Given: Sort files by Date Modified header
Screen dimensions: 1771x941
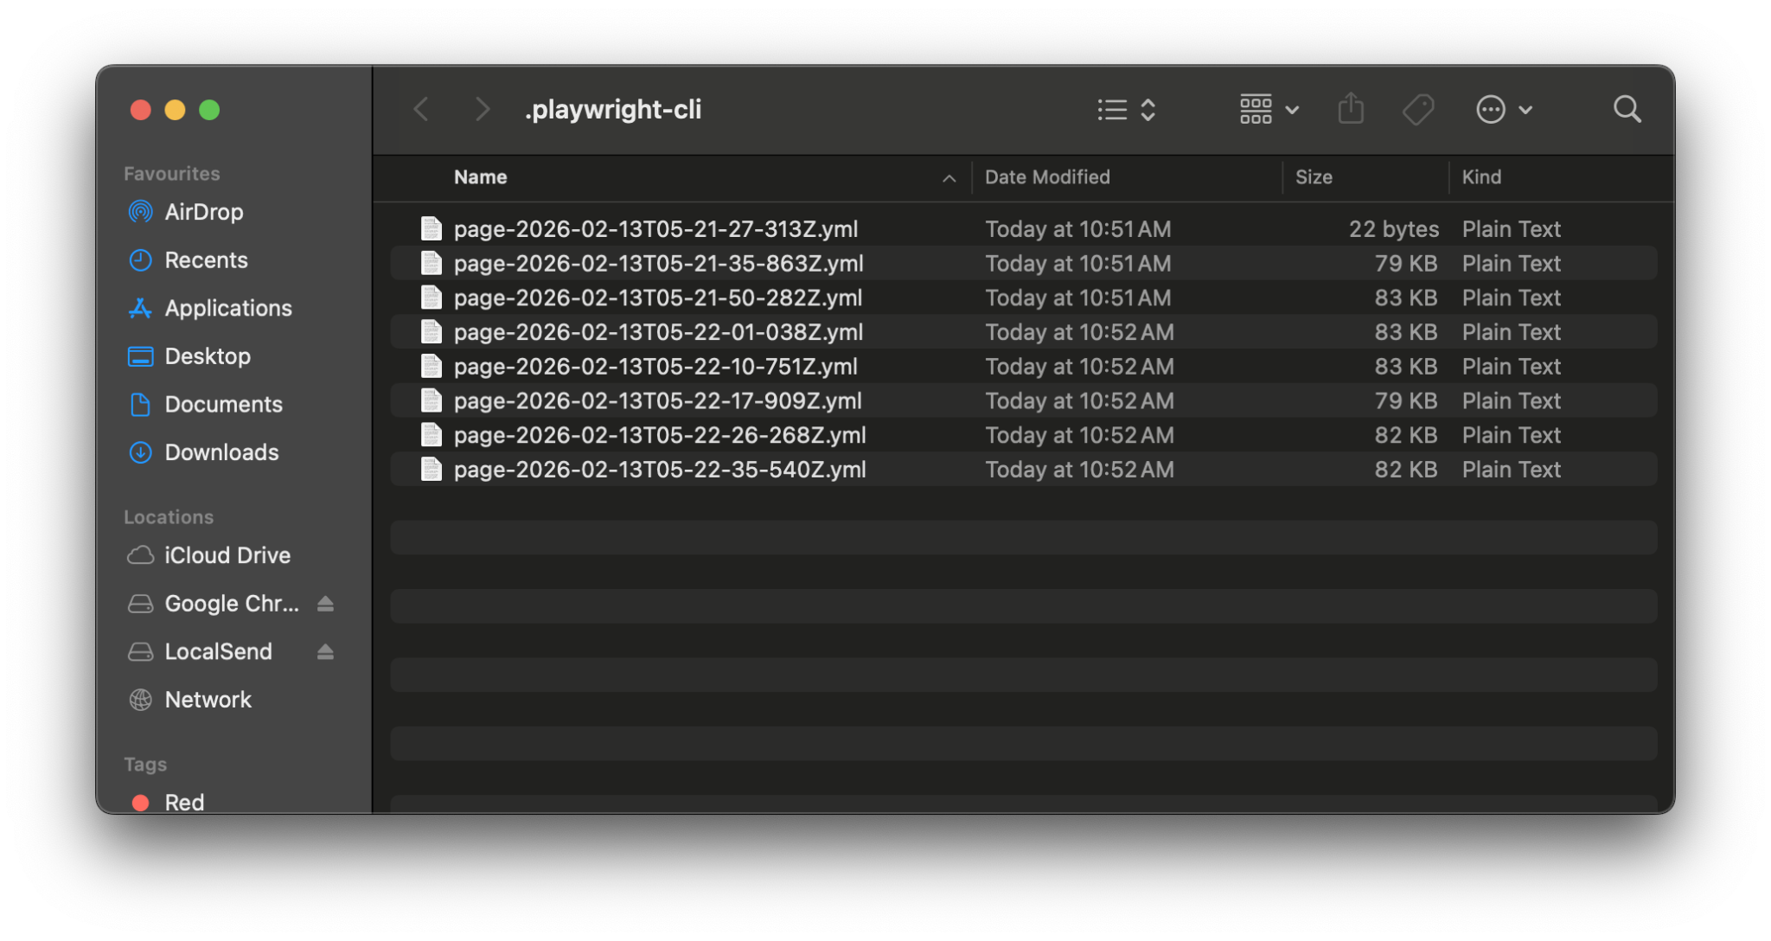Looking at the screenshot, I should click(1047, 177).
